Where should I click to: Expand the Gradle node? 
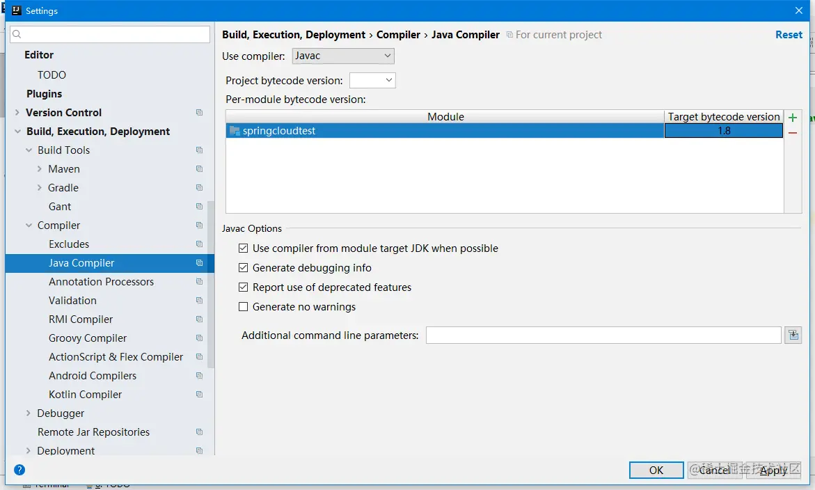pyautogui.click(x=40, y=188)
